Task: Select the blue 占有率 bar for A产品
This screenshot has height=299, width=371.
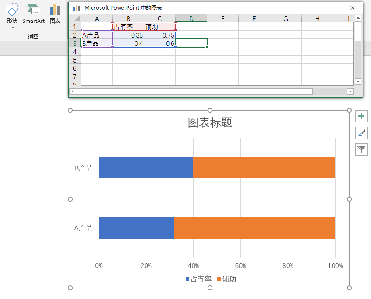Action: coord(136,228)
